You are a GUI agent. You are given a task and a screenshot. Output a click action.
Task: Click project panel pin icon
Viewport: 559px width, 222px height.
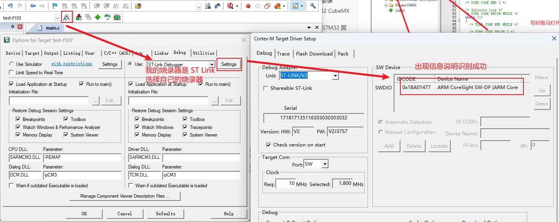12,27
